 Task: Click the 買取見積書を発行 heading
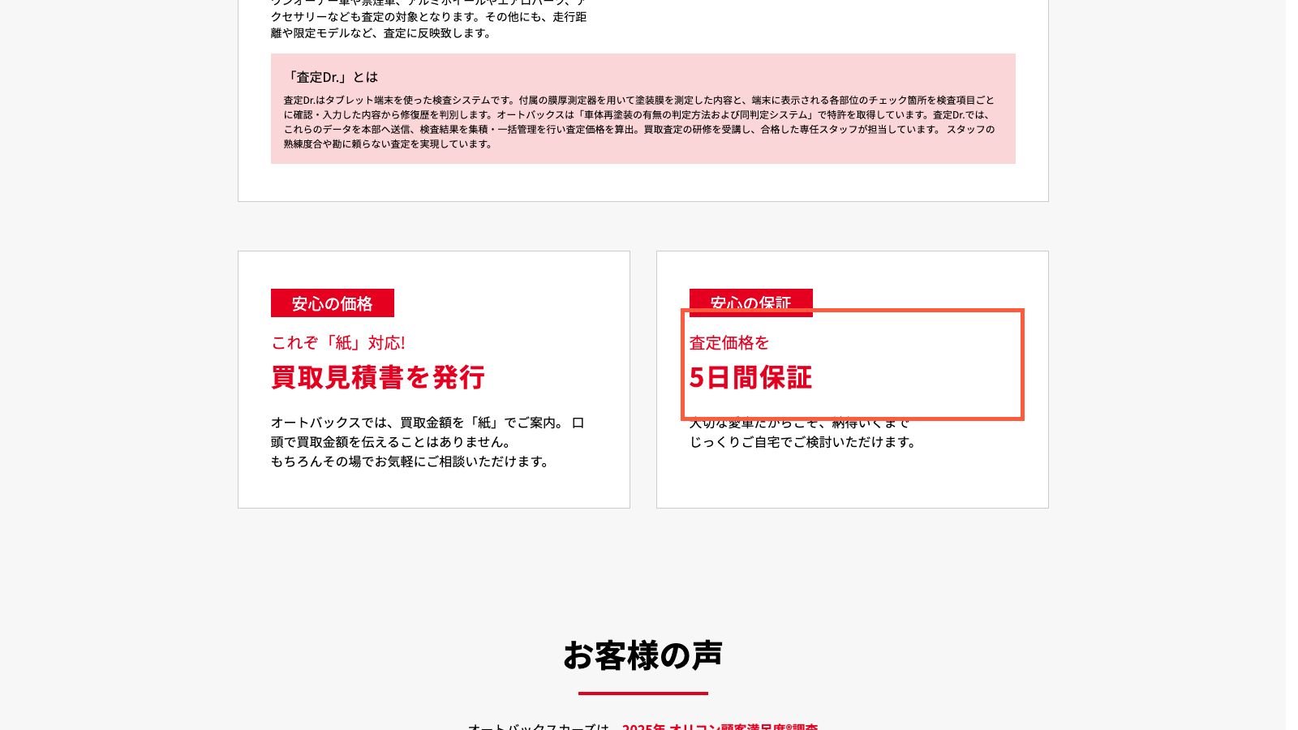click(x=378, y=377)
